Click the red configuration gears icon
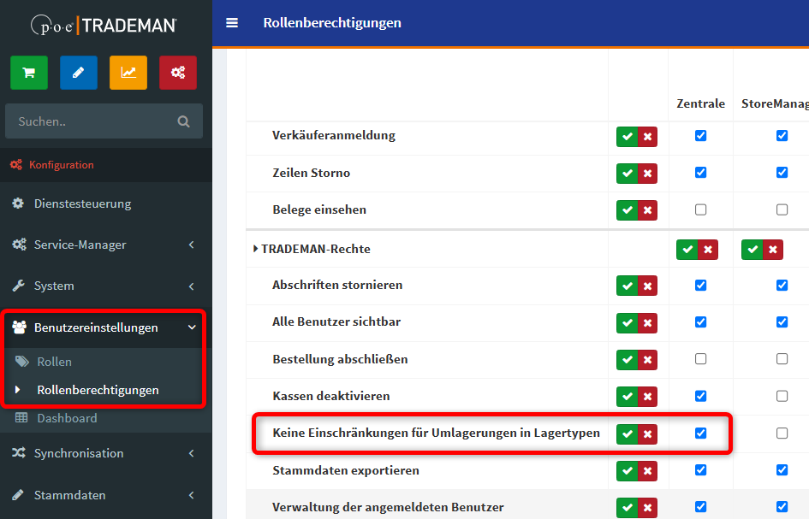 tap(178, 73)
